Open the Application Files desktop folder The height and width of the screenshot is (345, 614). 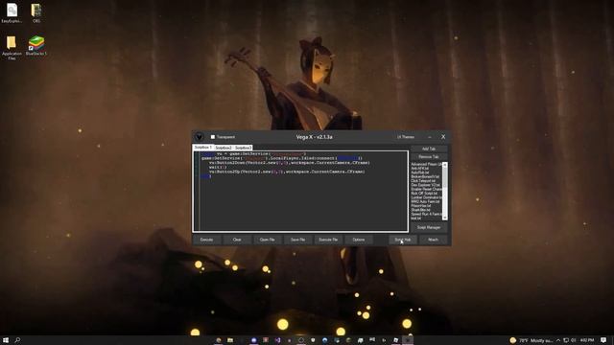coord(12,48)
